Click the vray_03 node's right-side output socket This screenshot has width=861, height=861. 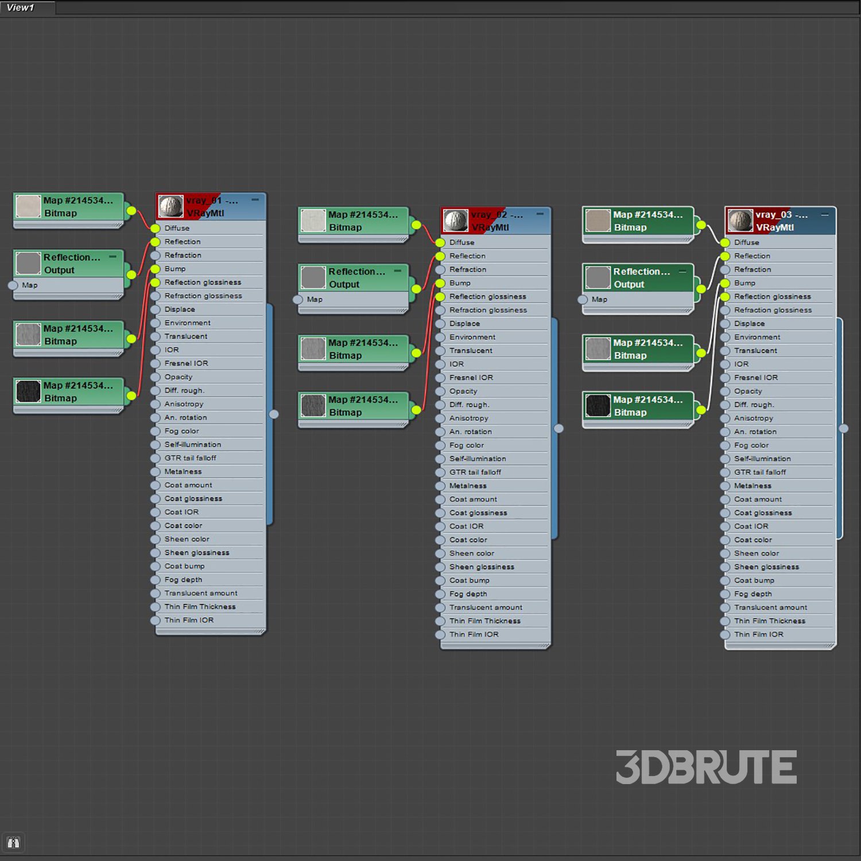[x=843, y=428]
